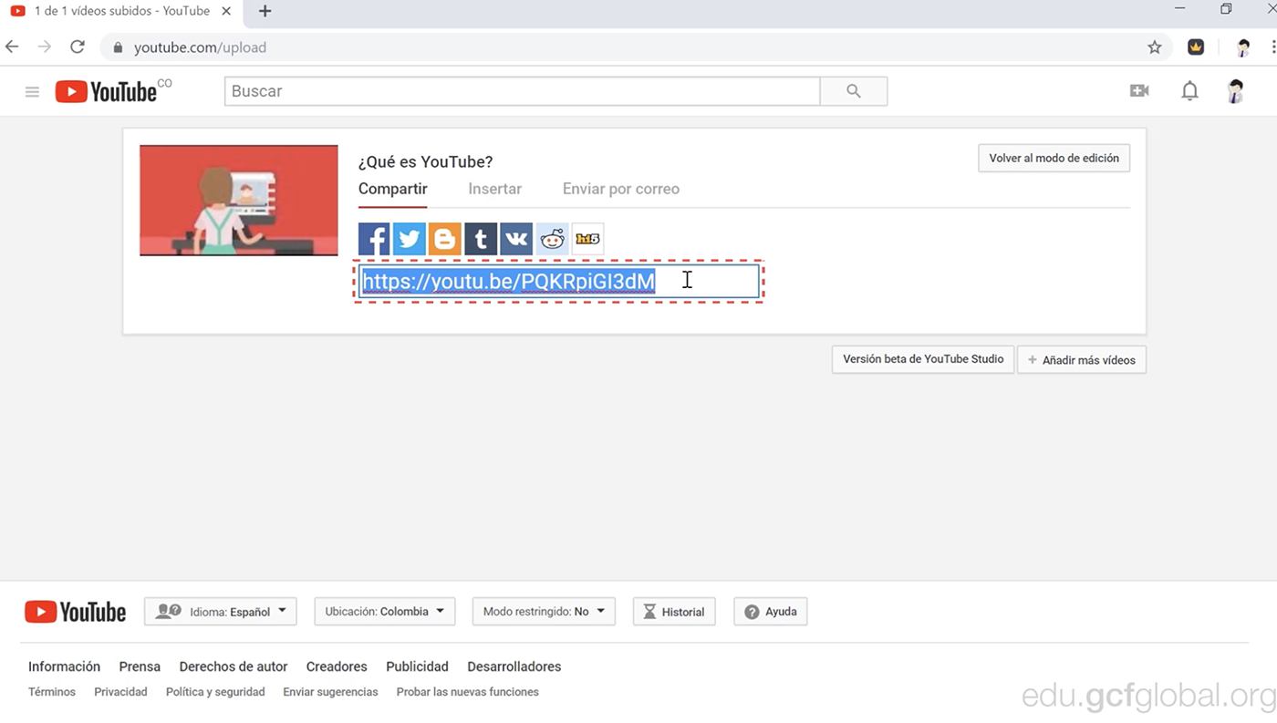Share the video on hi5

pyautogui.click(x=587, y=239)
